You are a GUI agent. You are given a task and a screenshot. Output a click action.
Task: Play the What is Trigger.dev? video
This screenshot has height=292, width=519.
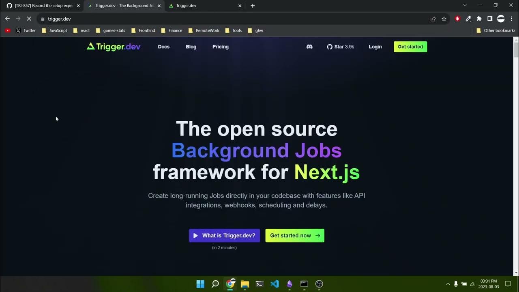pos(224,236)
